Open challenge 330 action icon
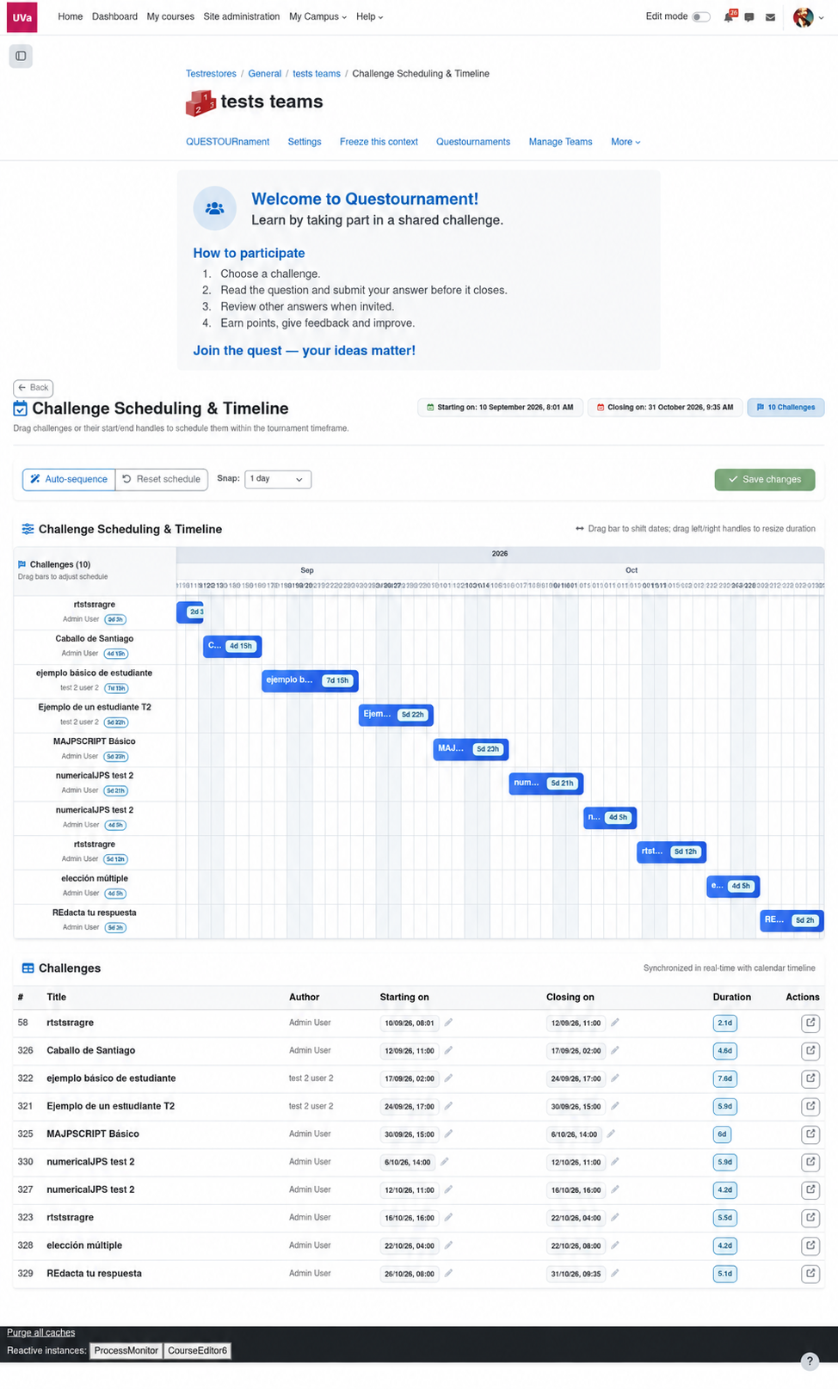This screenshot has height=1389, width=838. coord(810,1162)
